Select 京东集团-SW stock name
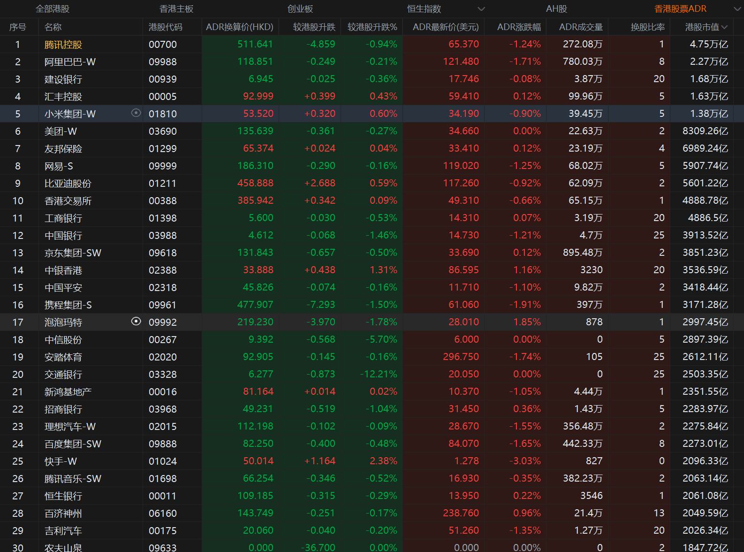Screen dimensions: 744x552 pos(73,253)
